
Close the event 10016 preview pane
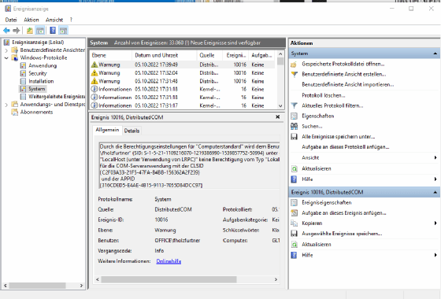pyautogui.click(x=277, y=117)
